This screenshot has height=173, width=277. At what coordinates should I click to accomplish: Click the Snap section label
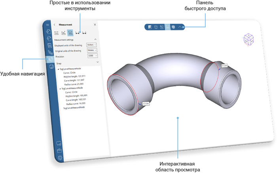pos(59,63)
